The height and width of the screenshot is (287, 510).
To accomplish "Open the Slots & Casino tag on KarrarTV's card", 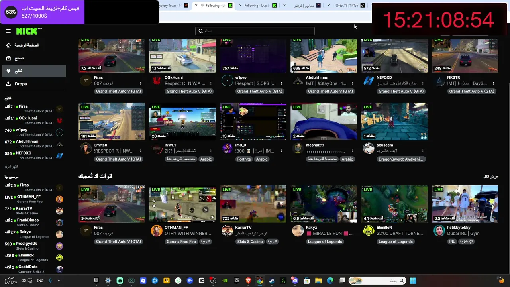I will pos(250,242).
